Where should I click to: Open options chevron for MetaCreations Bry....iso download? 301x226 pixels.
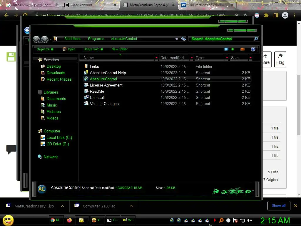[63, 206]
